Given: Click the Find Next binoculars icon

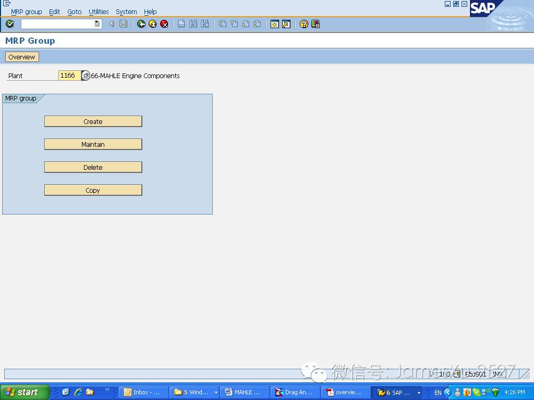Looking at the screenshot, I should [x=204, y=24].
